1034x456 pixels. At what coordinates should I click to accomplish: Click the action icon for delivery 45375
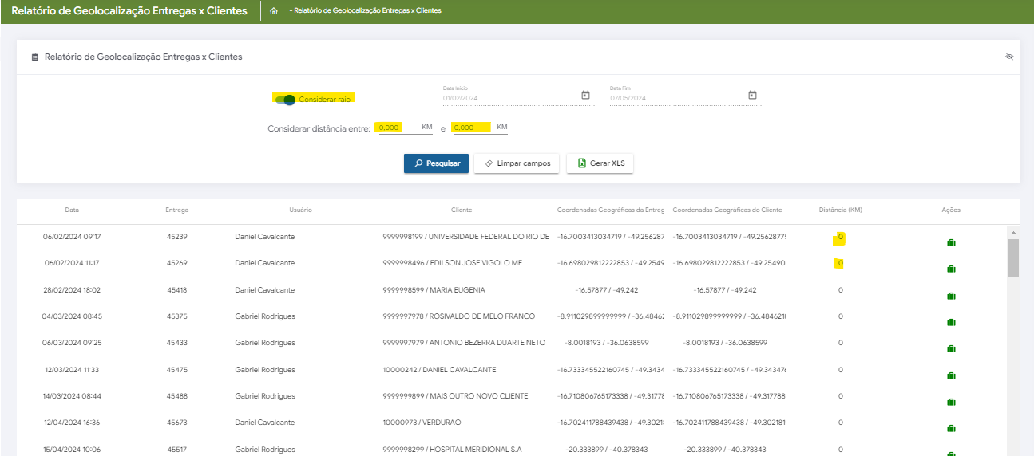(x=951, y=323)
